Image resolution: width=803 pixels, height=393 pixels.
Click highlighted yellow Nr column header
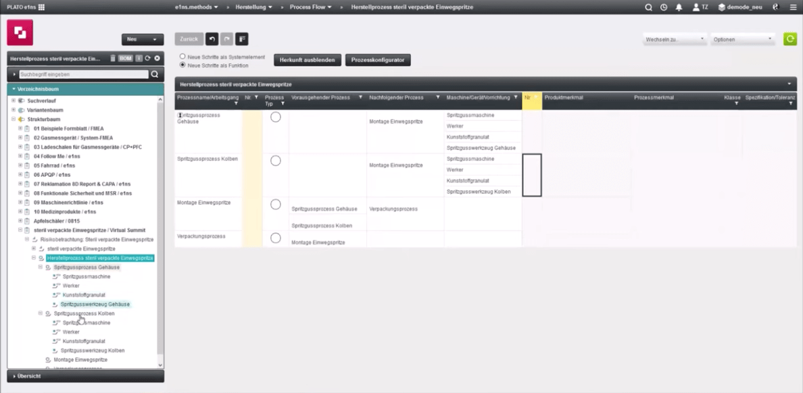coord(532,101)
